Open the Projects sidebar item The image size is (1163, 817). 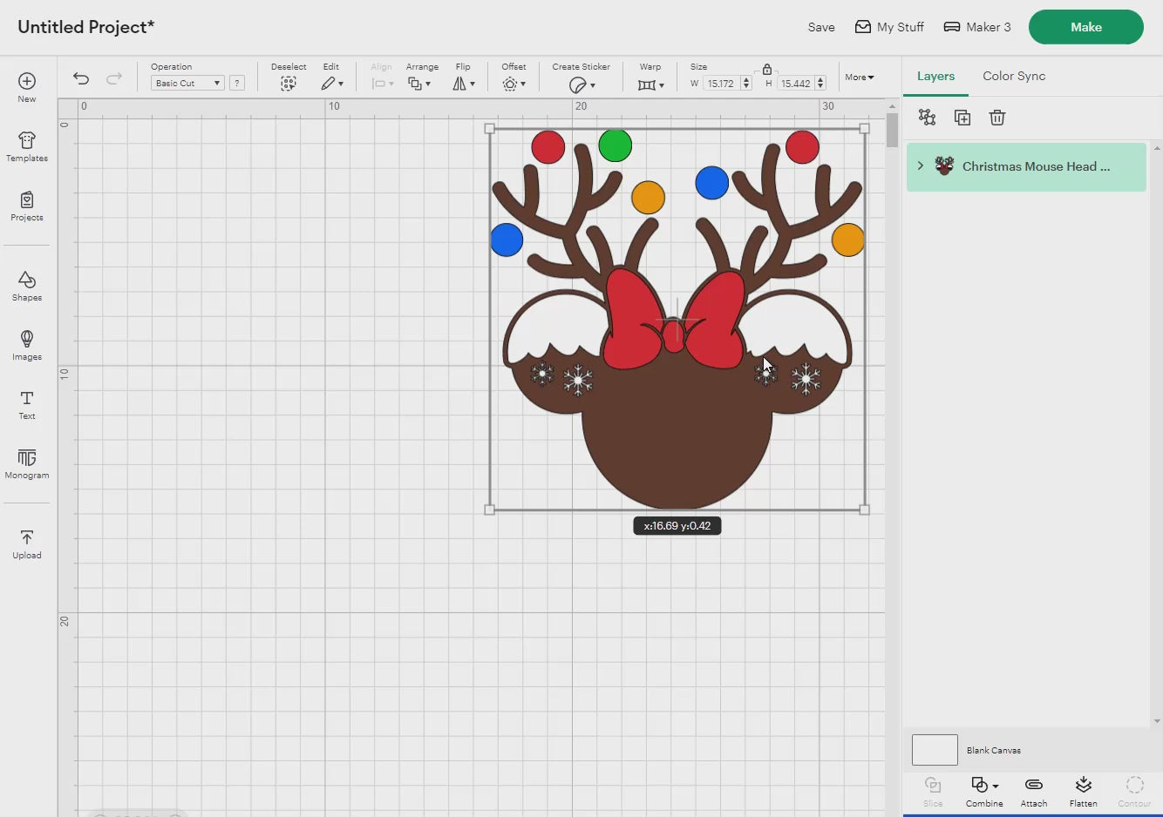click(x=27, y=206)
